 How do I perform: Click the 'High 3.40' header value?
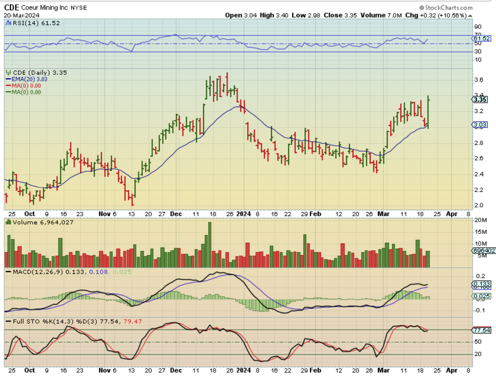274,15
